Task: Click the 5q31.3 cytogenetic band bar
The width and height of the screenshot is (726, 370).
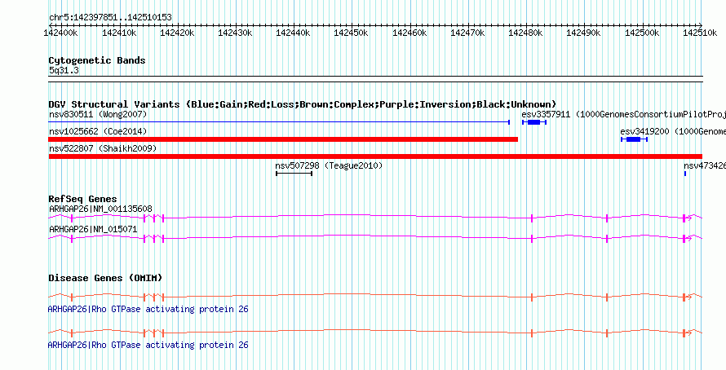Action: [375, 79]
